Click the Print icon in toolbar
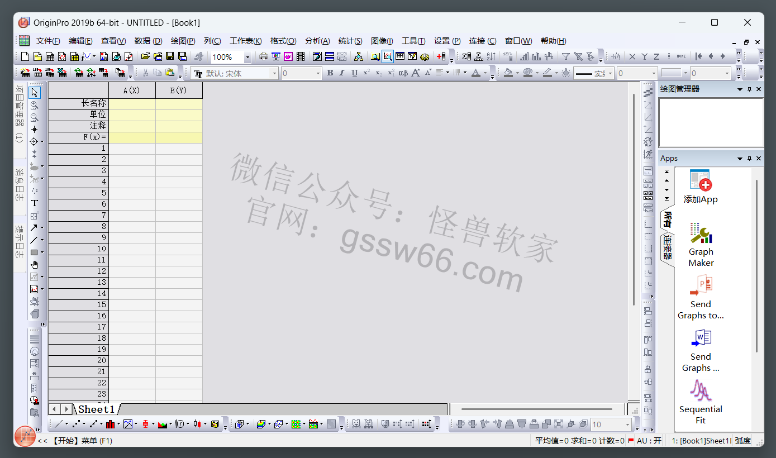The width and height of the screenshot is (776, 458). point(264,56)
